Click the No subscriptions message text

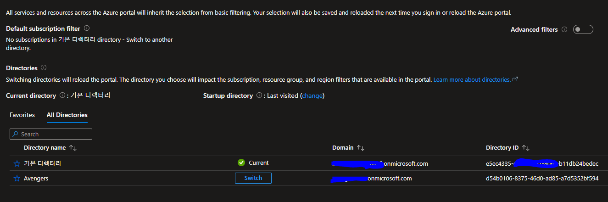click(x=89, y=44)
